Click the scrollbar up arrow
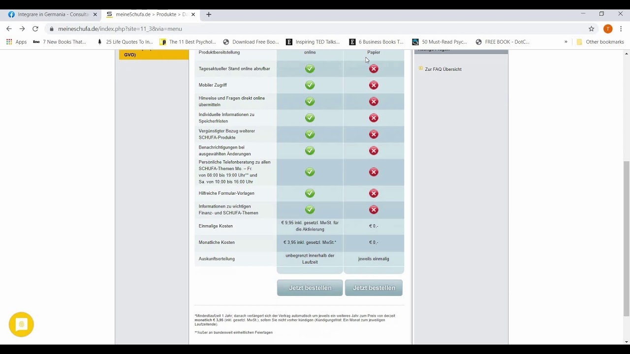 pyautogui.click(x=626, y=53)
